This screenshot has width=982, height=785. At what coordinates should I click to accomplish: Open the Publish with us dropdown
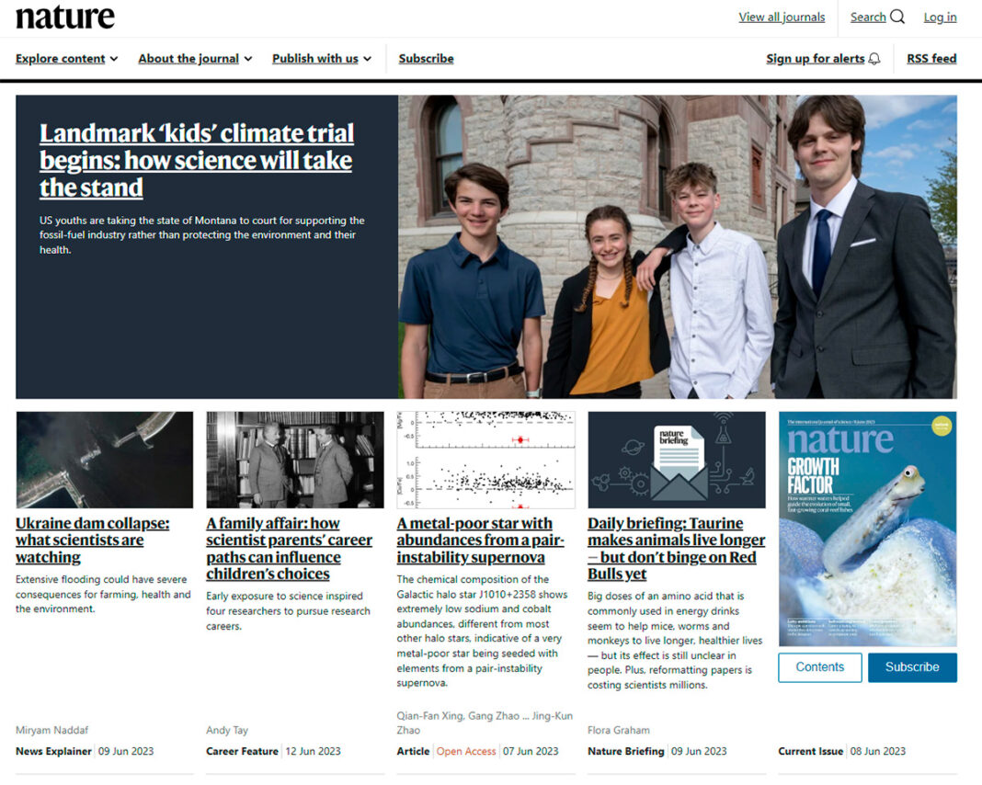321,58
